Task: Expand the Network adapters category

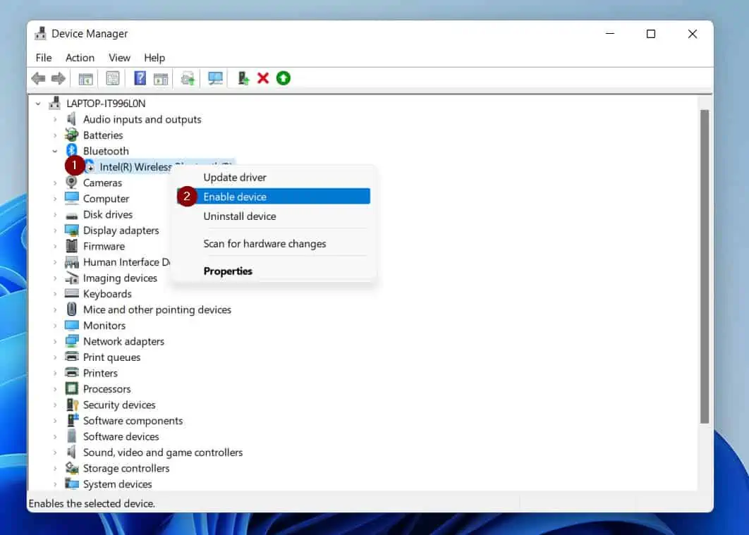Action: (55, 342)
